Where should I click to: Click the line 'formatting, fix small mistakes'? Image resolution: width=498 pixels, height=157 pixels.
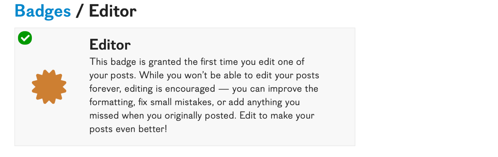tap(195, 102)
